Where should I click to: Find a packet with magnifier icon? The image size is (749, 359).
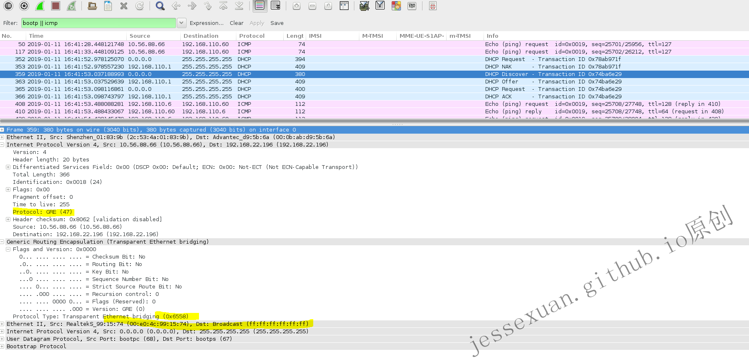160,6
